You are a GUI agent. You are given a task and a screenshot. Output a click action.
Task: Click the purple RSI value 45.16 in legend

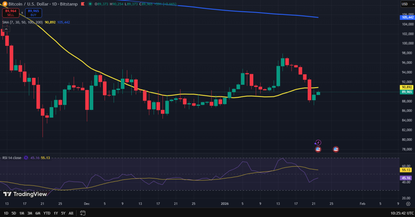tap(35, 158)
